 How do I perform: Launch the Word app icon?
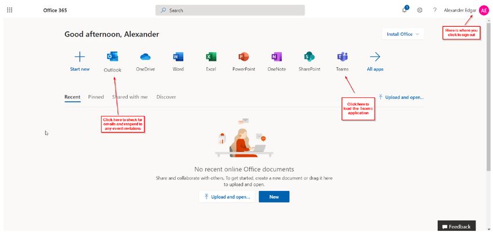coord(178,57)
